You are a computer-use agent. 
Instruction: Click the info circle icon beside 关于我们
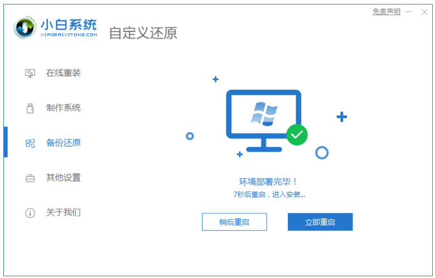[x=30, y=213]
